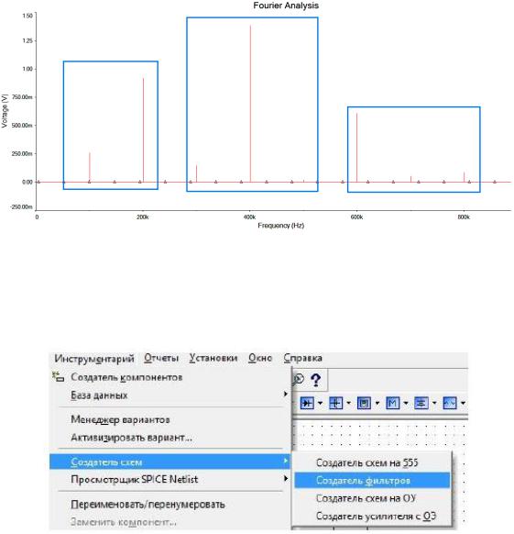Image resolution: width=514 pixels, height=534 pixels.
Task: Open dropdown arrow next to transistor icon
Action: pos(348,403)
